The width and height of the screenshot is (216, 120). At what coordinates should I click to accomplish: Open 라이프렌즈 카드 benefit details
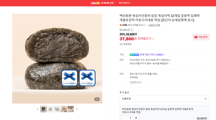(x=150, y=60)
